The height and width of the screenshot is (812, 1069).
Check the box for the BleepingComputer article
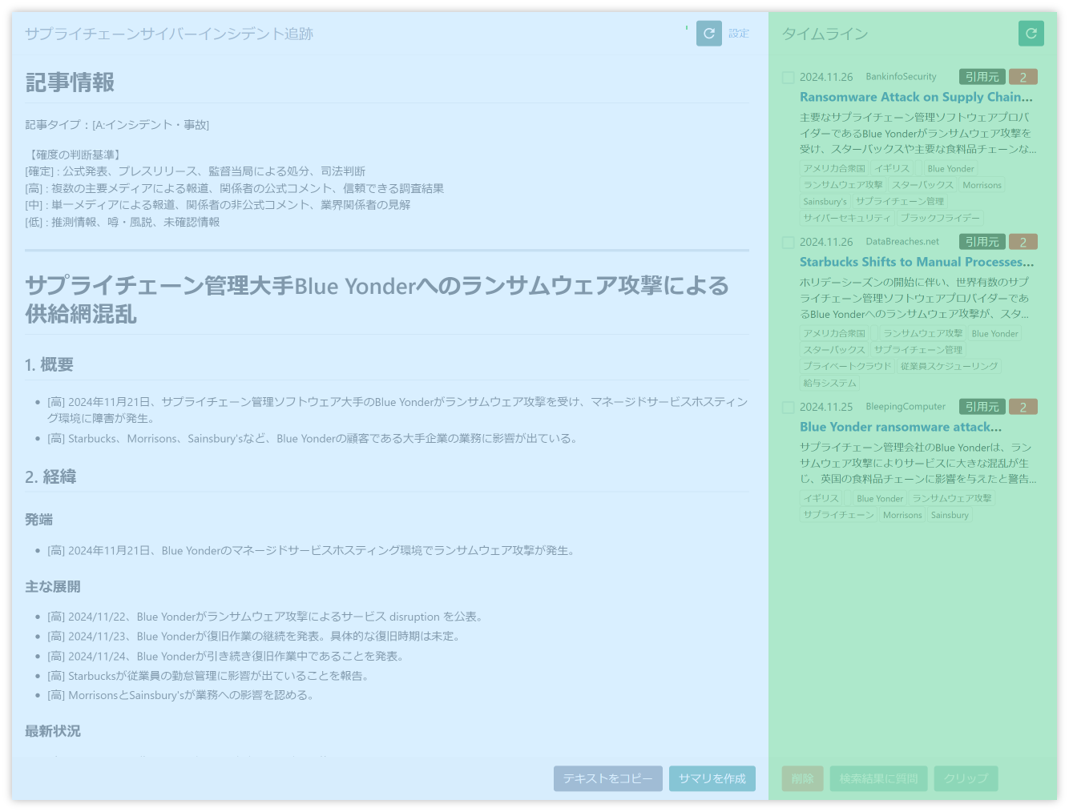click(x=789, y=408)
